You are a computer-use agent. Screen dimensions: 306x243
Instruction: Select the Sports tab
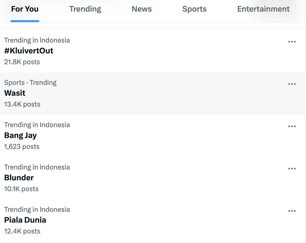coord(194,9)
